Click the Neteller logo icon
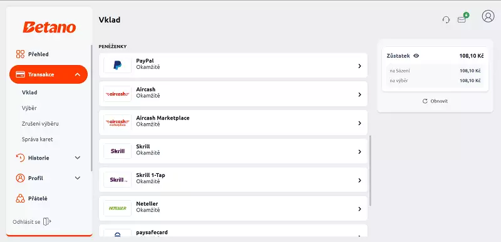Viewport: 501px width, 242px height. point(118,208)
